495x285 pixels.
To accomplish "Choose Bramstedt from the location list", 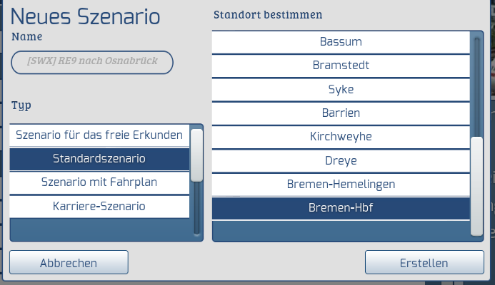I will 341,66.
